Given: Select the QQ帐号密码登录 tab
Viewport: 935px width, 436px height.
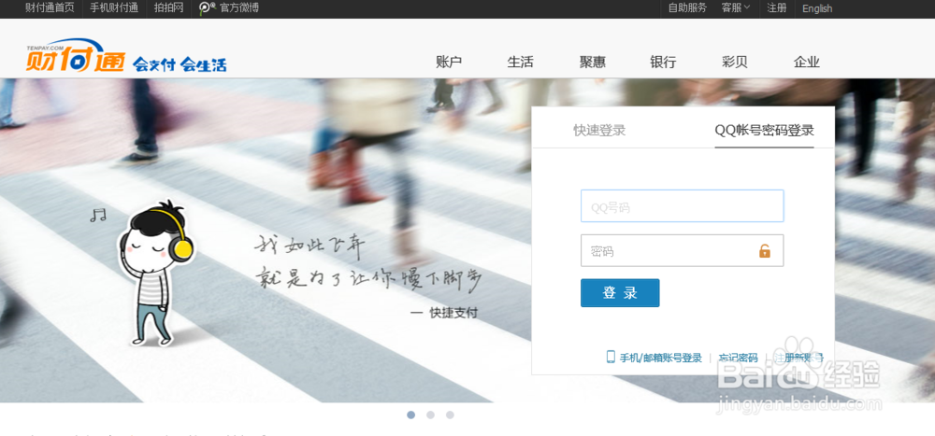Looking at the screenshot, I should [x=765, y=131].
